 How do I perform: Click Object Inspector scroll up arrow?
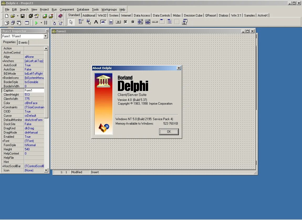pyautogui.click(x=46, y=48)
